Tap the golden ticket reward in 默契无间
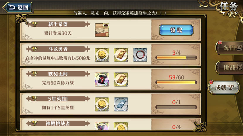The height and width of the screenshot is (136, 243). click(121, 79)
